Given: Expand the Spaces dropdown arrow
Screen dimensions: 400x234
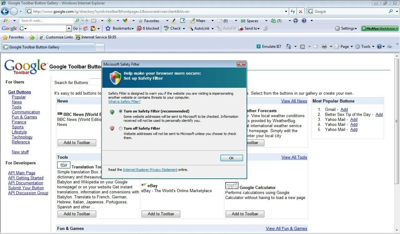Looking at the screenshot, I should (266, 21).
